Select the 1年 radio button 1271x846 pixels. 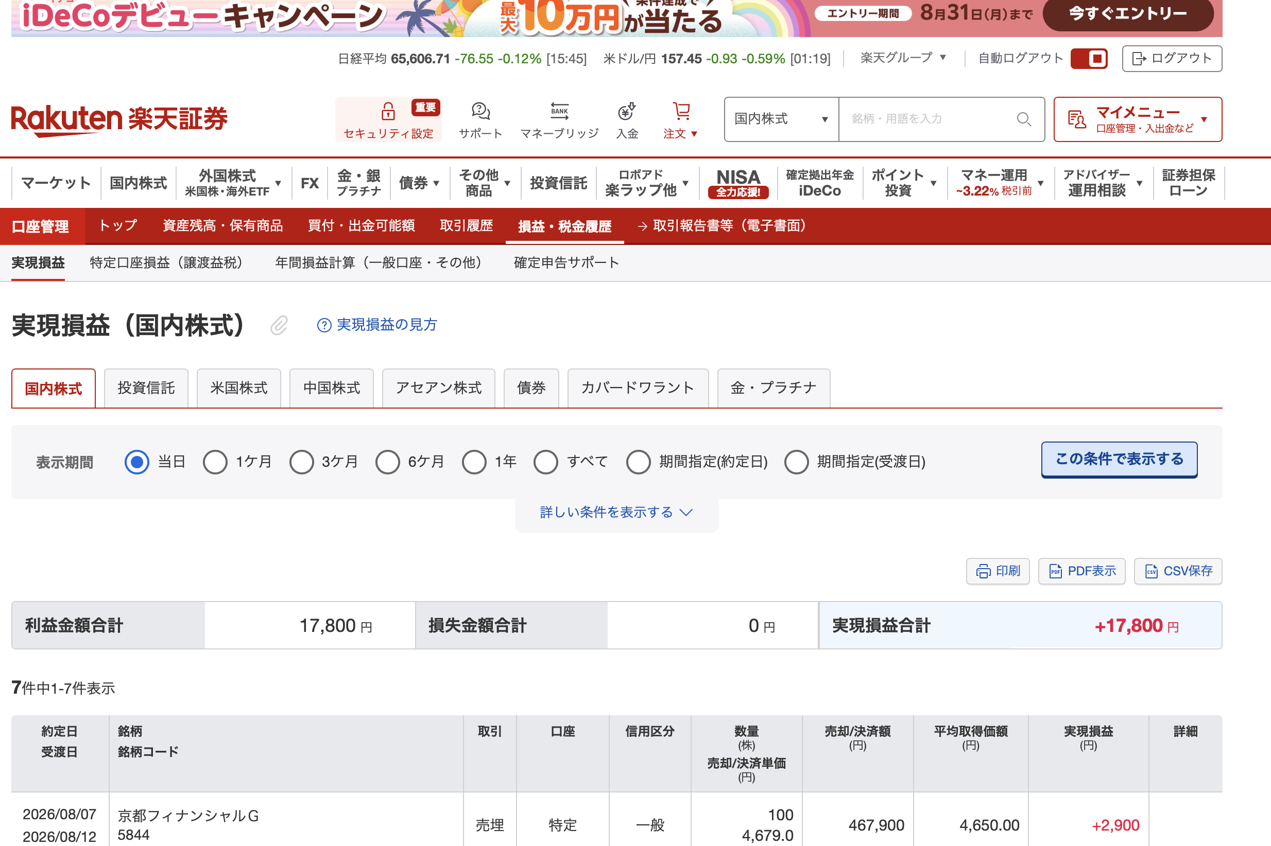(474, 463)
